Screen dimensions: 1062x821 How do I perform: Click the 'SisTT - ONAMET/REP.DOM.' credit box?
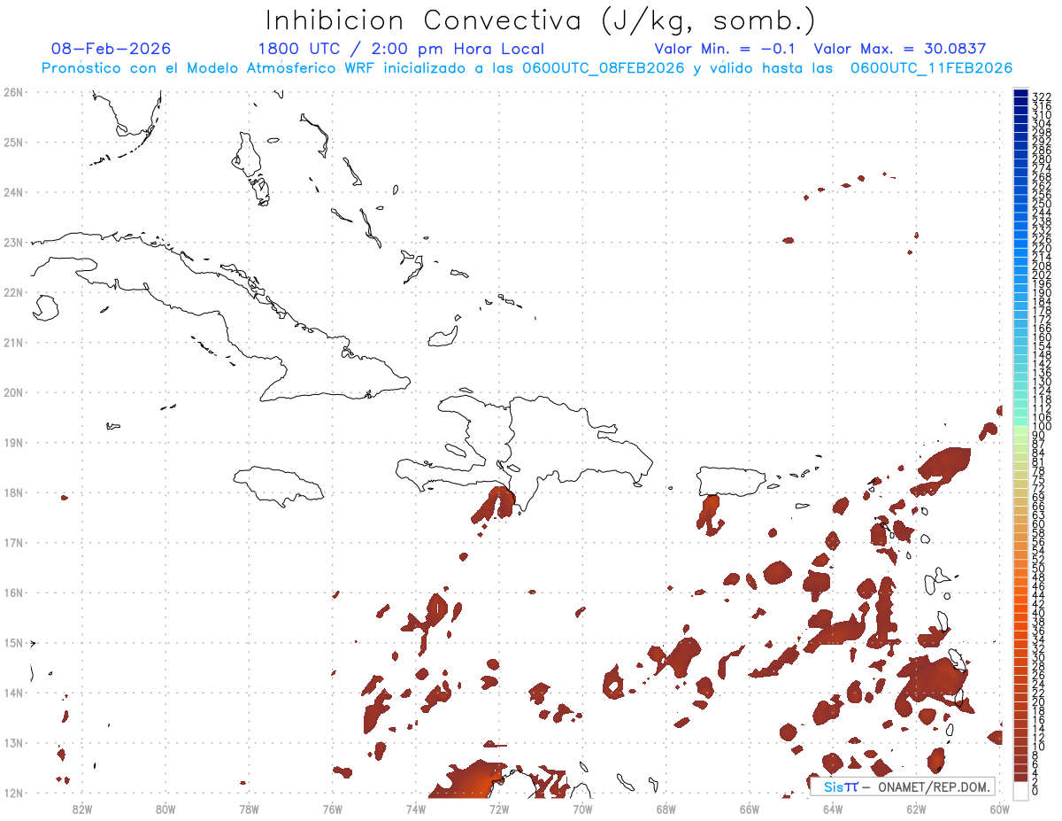(x=902, y=786)
